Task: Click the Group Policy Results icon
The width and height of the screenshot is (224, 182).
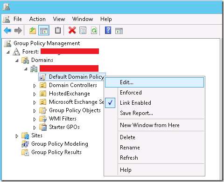Action: click(x=25, y=152)
